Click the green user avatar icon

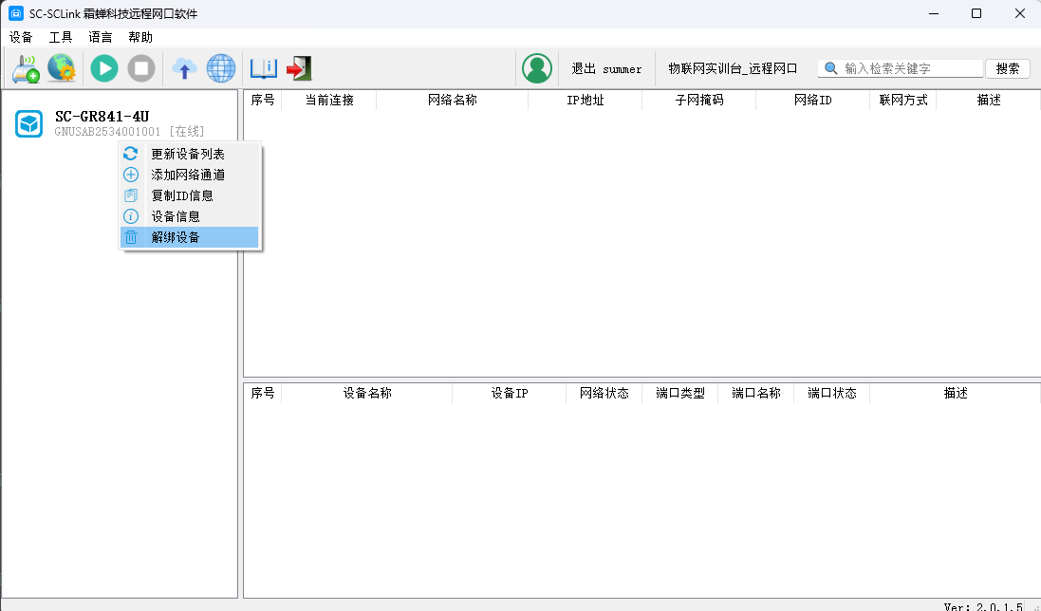(x=537, y=68)
